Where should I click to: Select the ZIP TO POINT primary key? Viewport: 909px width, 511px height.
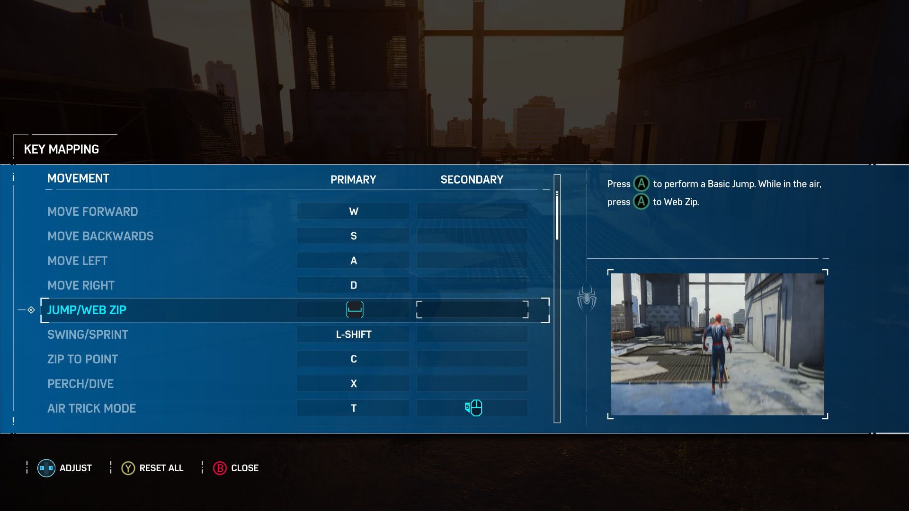pyautogui.click(x=353, y=360)
